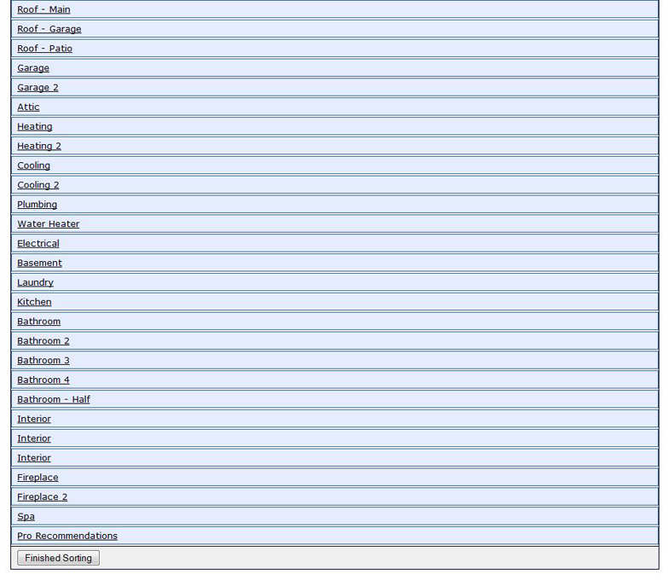669x580 pixels.
Task: Select the Roof - Garage link
Action: pyautogui.click(x=49, y=29)
